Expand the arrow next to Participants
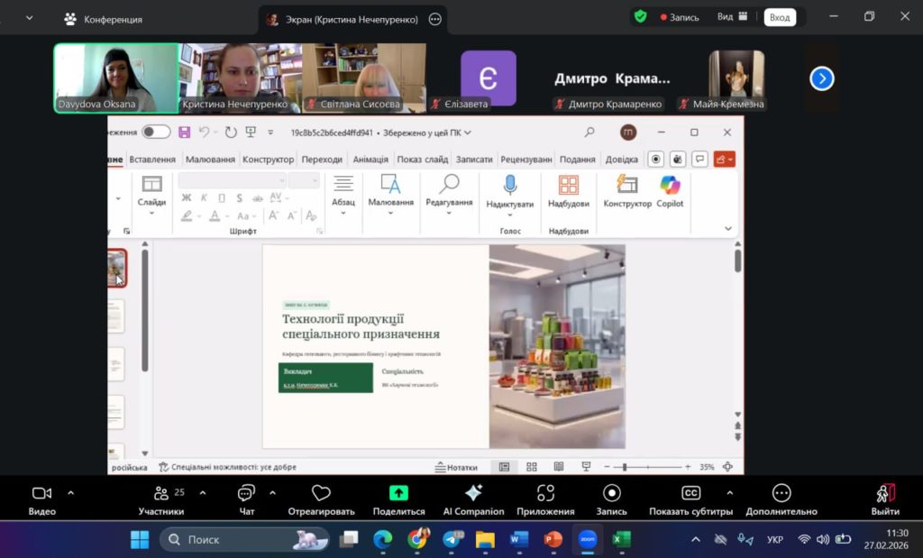This screenshot has width=923, height=558. (x=202, y=493)
